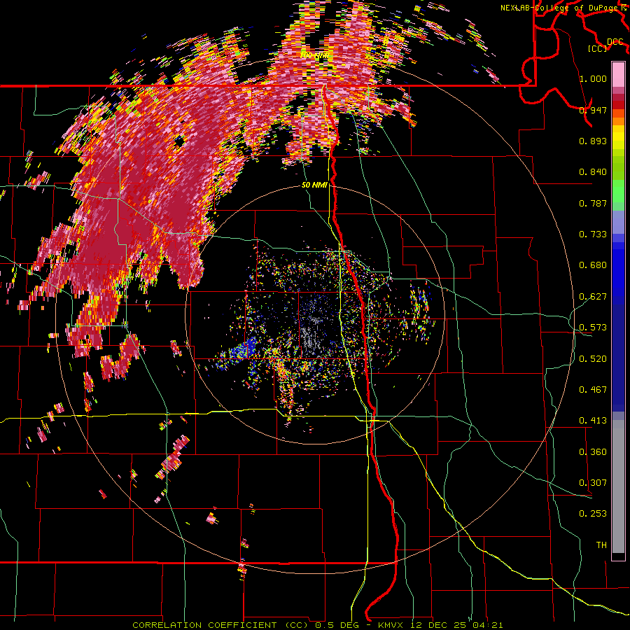
Task: Select the 0.360 legend value
Action: click(593, 452)
